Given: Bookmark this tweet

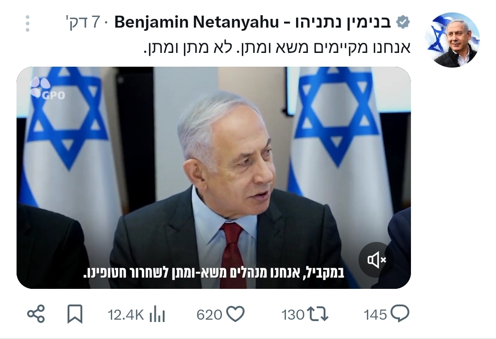Looking at the screenshot, I should tap(75, 314).
